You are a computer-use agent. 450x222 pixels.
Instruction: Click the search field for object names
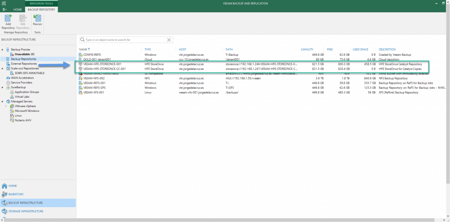[126, 40]
